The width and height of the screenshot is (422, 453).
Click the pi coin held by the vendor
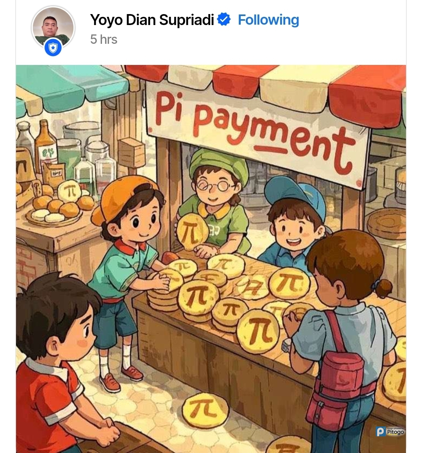click(192, 232)
